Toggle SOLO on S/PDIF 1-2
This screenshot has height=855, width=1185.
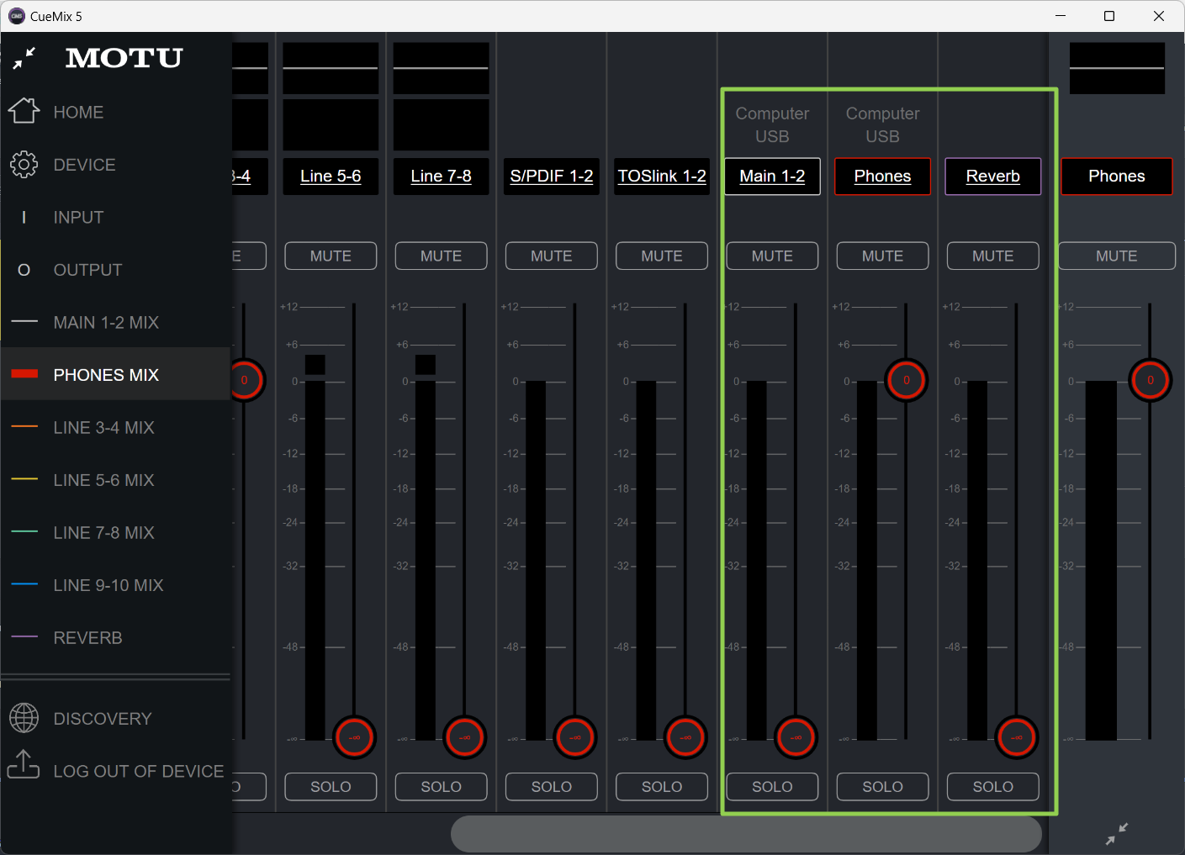[552, 787]
